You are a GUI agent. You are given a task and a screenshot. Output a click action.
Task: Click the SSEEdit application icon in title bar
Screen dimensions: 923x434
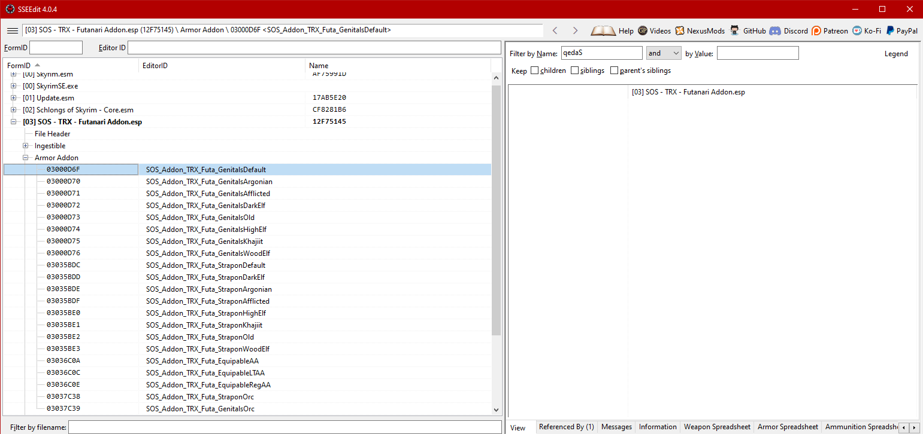pos(10,10)
